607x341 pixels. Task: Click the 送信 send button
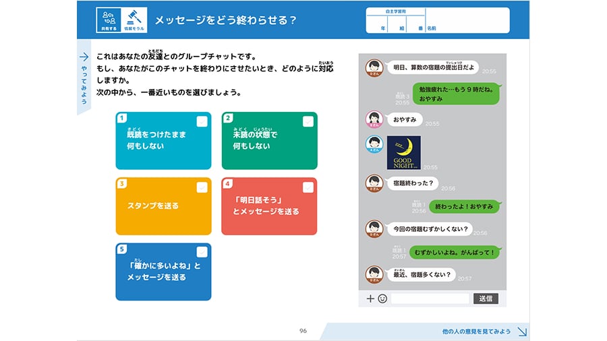[x=486, y=299]
